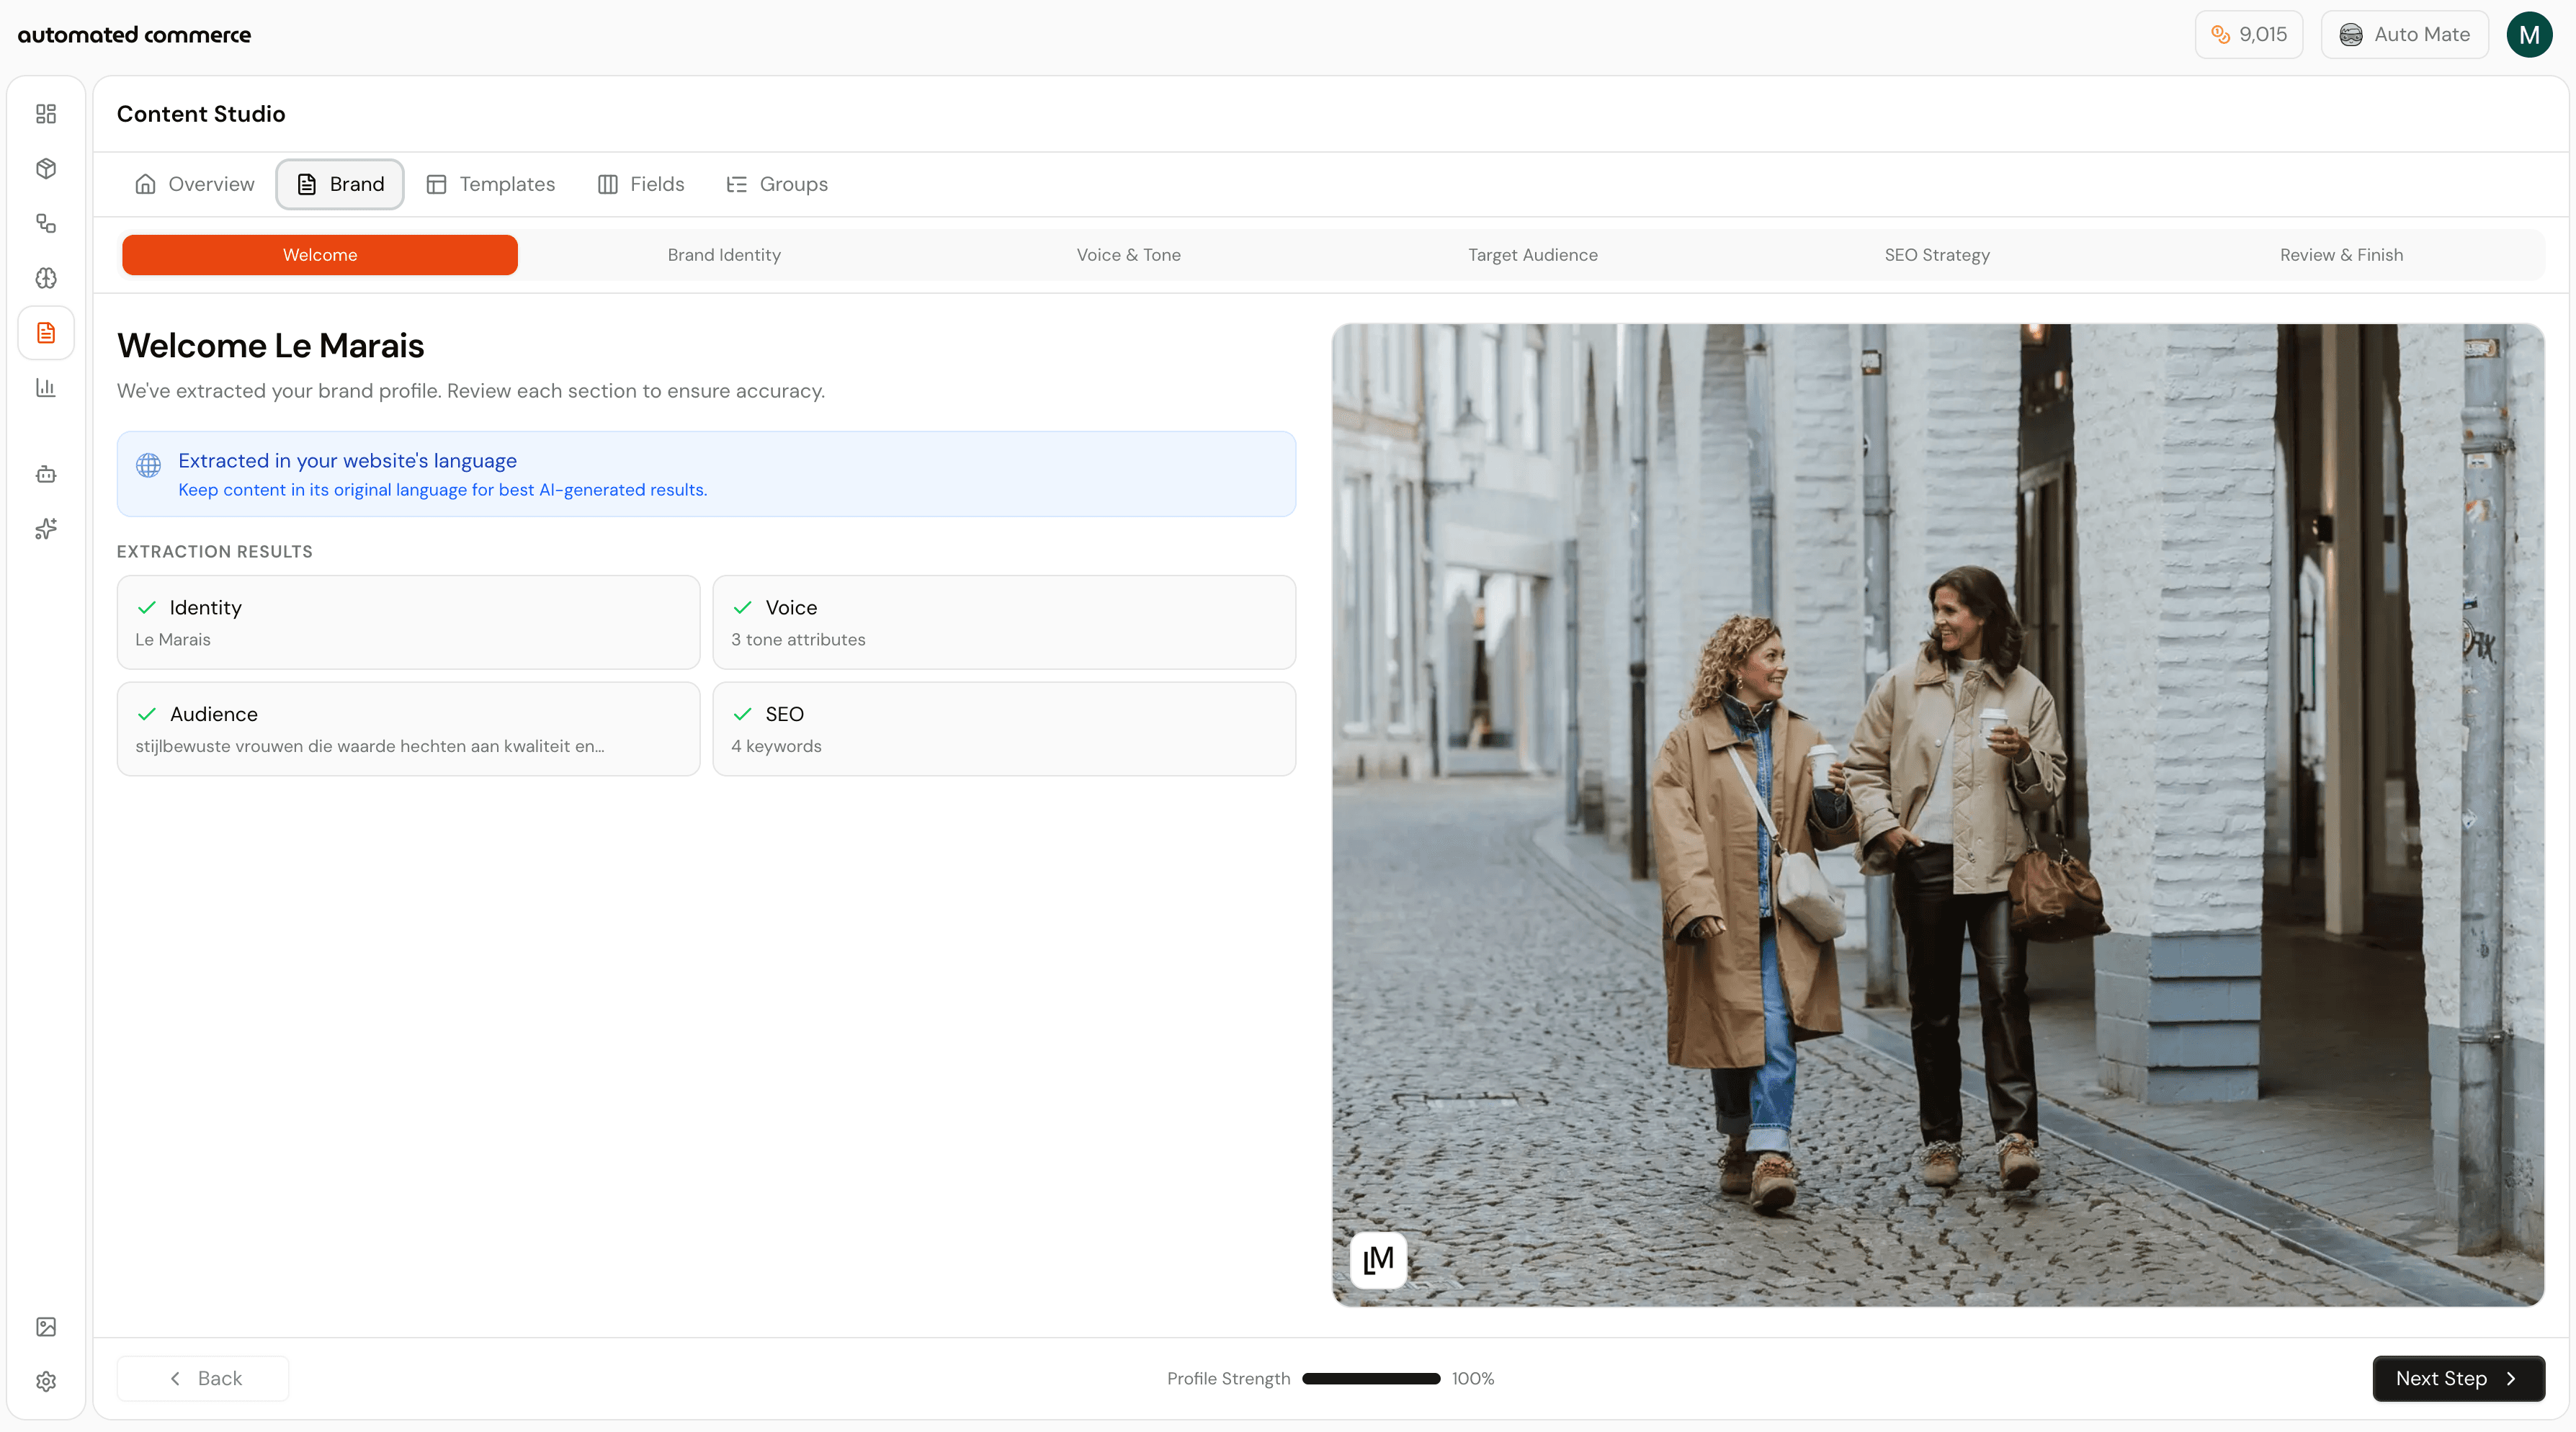Click the LM logo badge on photo

click(1378, 1260)
